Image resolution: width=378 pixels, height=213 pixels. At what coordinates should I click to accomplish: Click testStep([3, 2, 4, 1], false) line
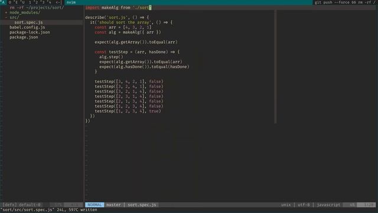[x=129, y=86]
